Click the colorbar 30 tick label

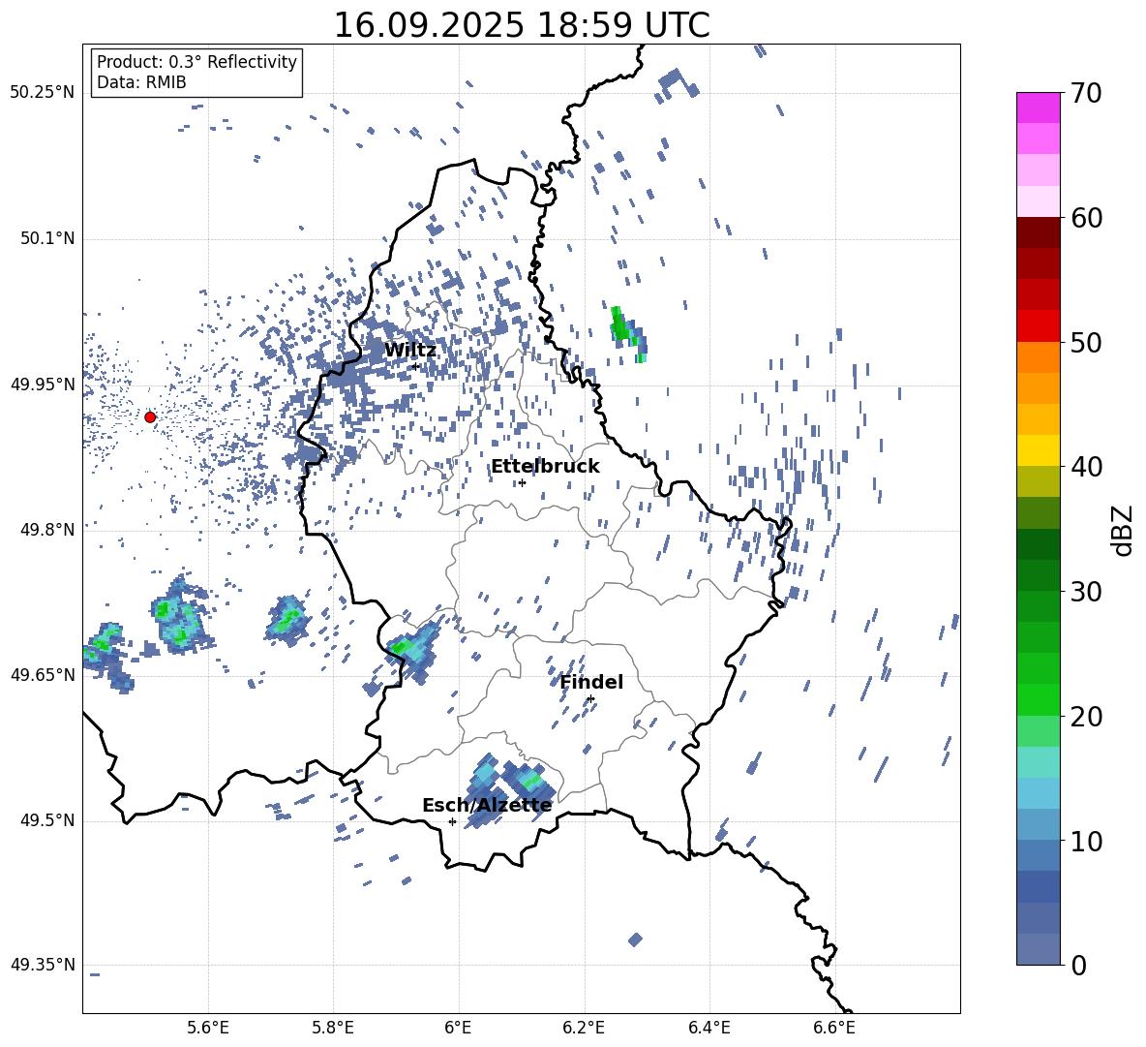pos(1086,592)
